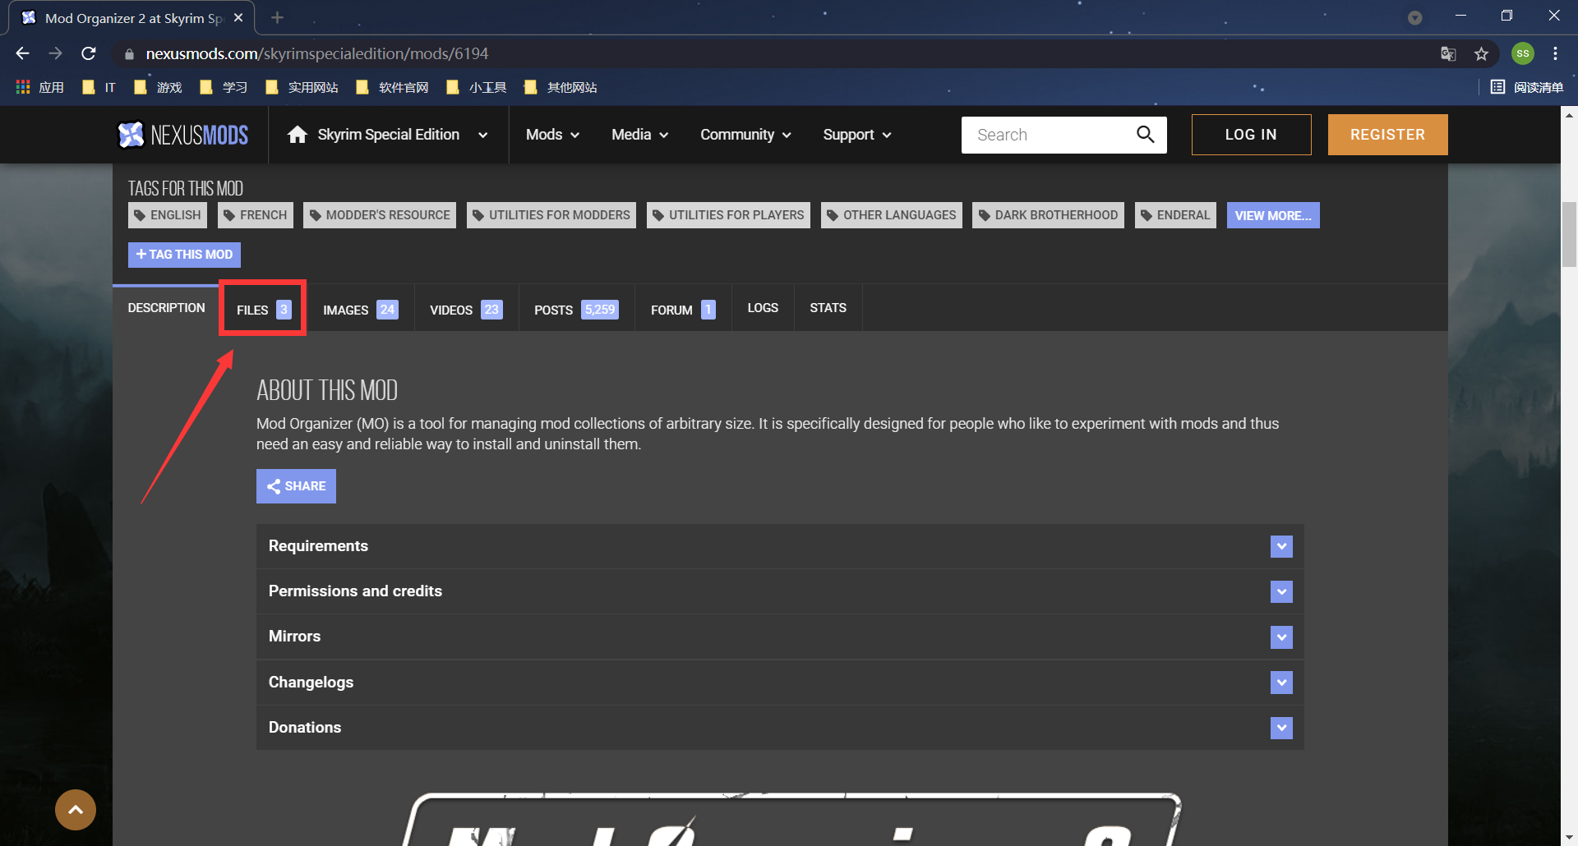The height and width of the screenshot is (846, 1578).
Task: Expand the Requirements section
Action: point(1280,545)
